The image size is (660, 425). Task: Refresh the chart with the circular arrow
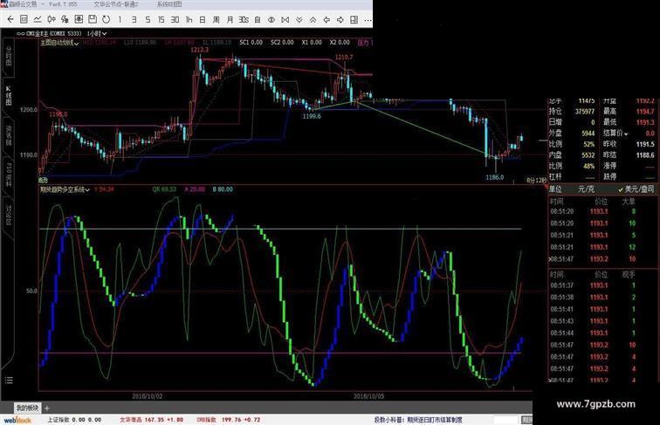coord(107,19)
